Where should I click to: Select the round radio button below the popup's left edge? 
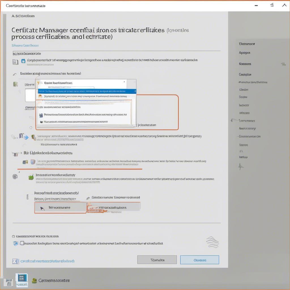(x=31, y=128)
